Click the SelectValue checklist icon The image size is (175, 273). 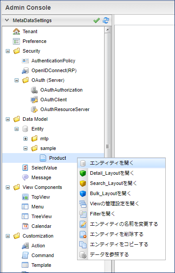25,168
